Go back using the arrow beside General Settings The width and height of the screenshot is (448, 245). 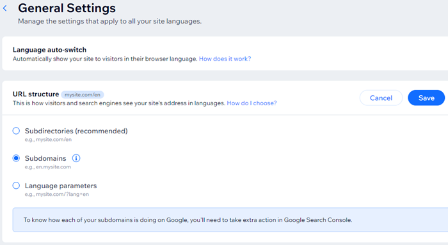click(5, 8)
